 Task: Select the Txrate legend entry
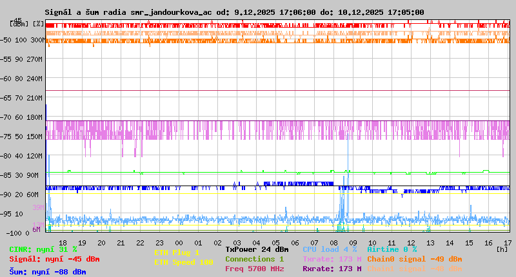pos(332,259)
